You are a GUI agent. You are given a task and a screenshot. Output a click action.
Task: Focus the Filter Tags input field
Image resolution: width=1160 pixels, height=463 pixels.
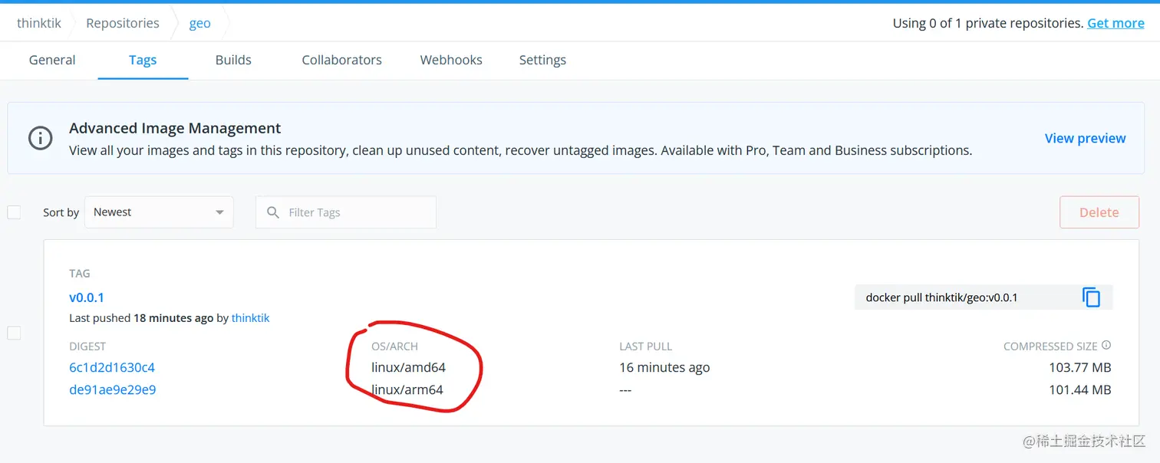pos(346,212)
